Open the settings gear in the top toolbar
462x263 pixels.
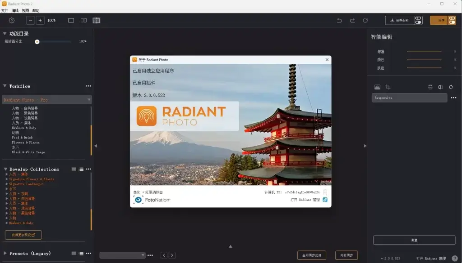pos(12,20)
